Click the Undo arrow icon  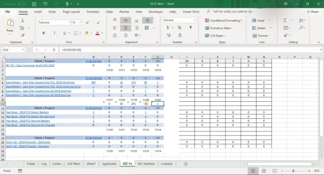click(45, 4)
